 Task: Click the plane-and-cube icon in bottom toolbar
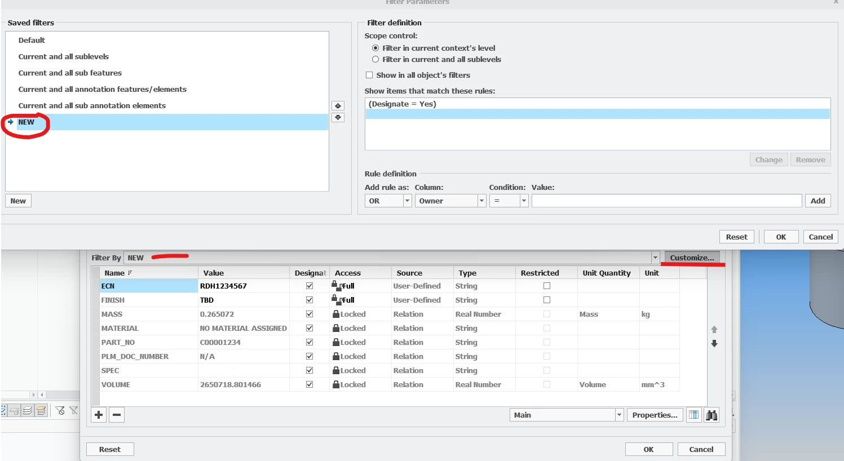point(14,410)
